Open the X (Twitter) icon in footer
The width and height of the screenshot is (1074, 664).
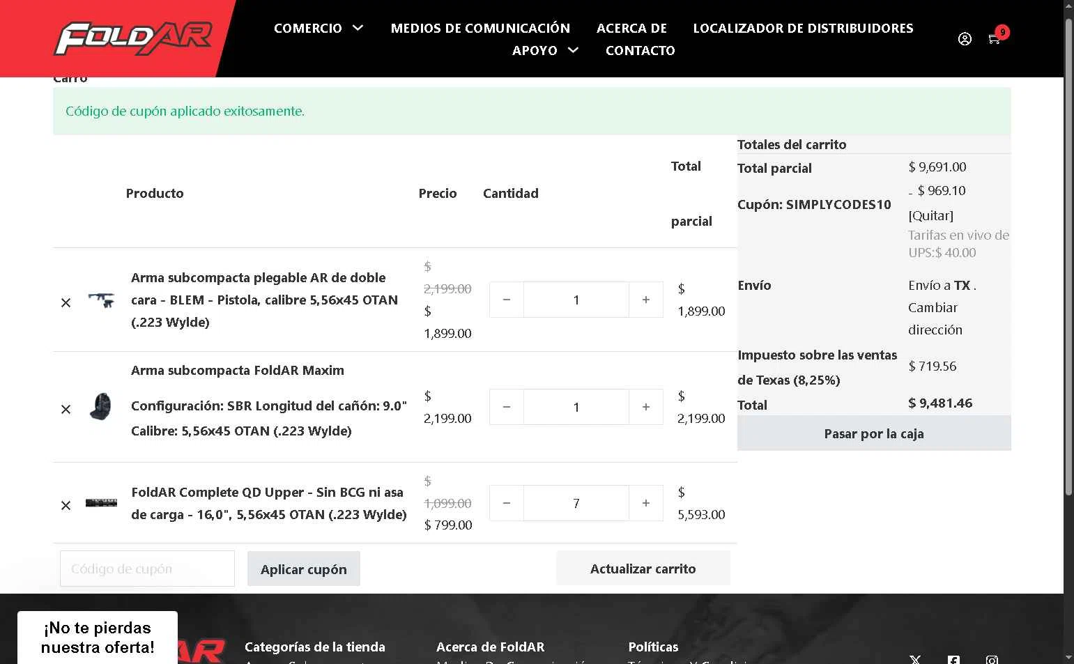tap(915, 659)
